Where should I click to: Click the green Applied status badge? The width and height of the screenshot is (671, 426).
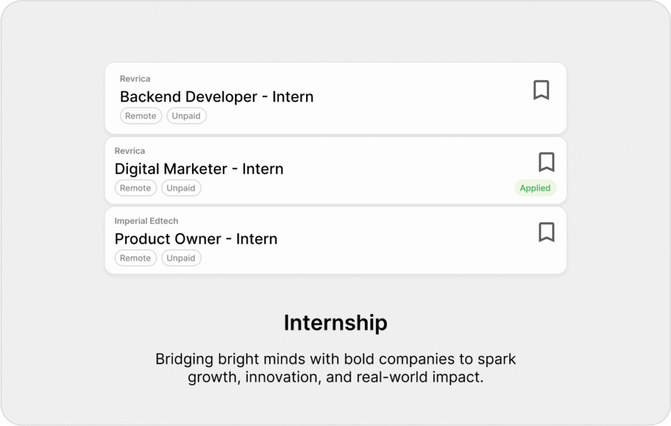535,188
